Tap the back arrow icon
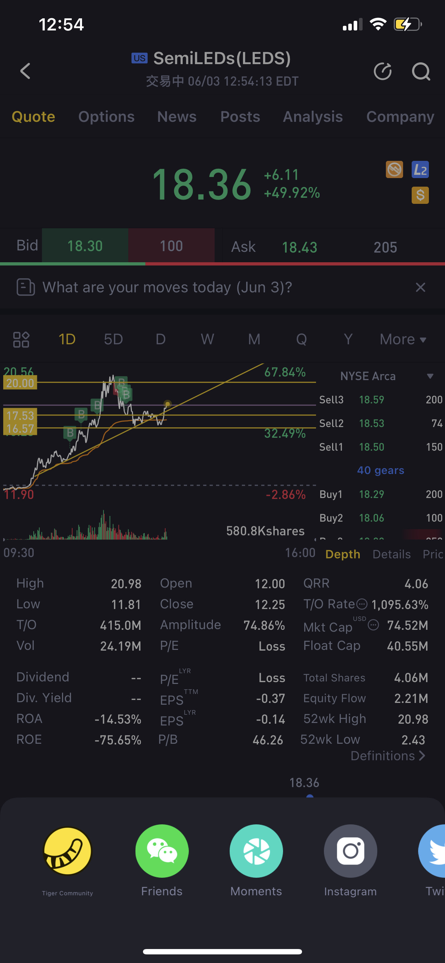The image size is (445, 963). [x=25, y=71]
